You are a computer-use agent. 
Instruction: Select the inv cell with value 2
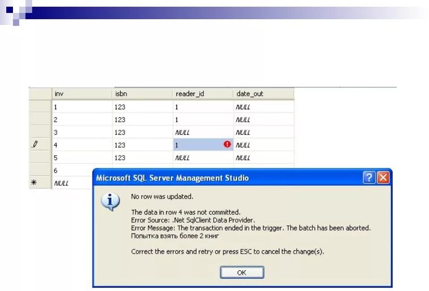[82, 120]
